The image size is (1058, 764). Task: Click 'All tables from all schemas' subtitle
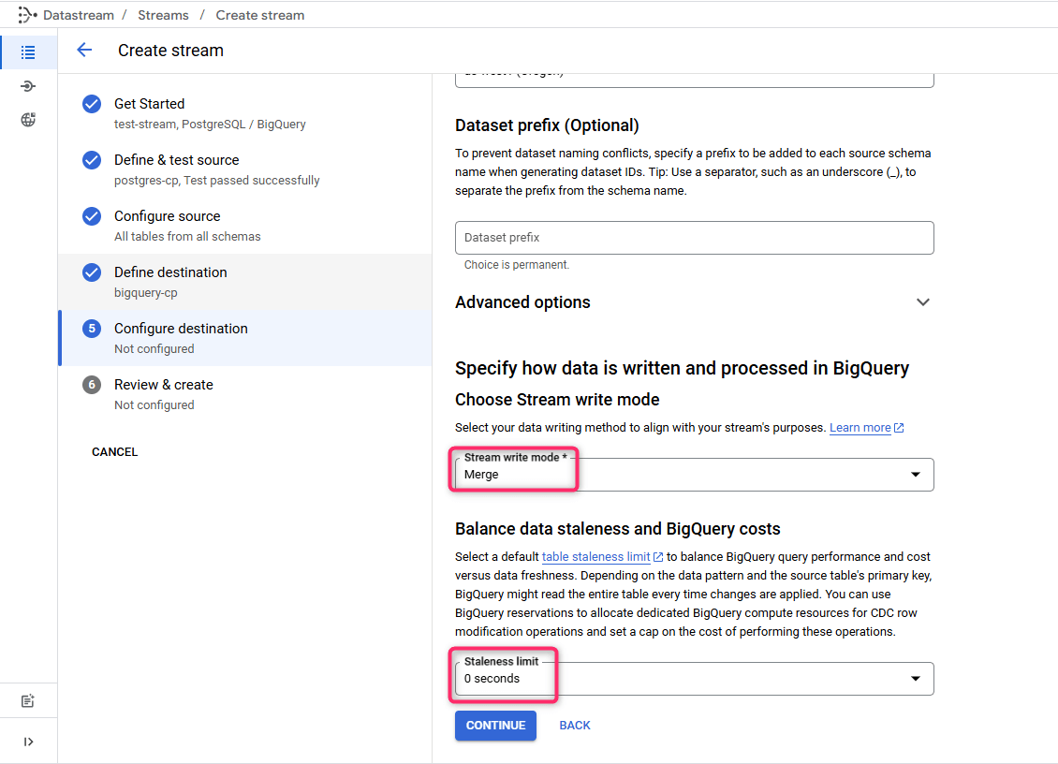point(187,236)
